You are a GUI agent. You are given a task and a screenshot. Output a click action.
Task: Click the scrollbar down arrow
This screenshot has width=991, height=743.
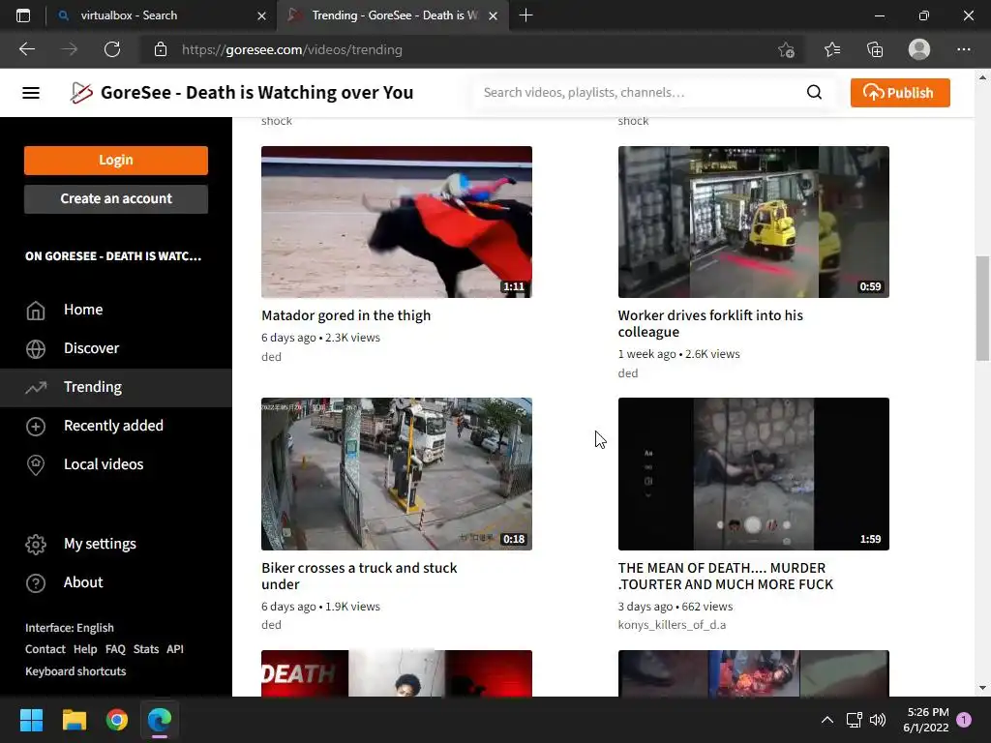pyautogui.click(x=982, y=688)
